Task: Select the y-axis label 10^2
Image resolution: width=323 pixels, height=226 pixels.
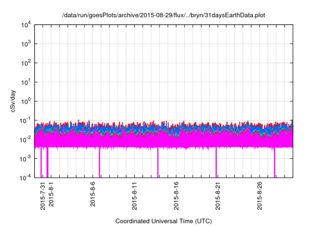Action: 26,63
